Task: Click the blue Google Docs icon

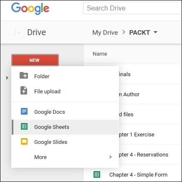Action: (x=24, y=111)
